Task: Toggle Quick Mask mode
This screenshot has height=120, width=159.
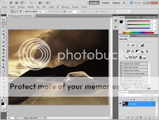Action: 3,109
